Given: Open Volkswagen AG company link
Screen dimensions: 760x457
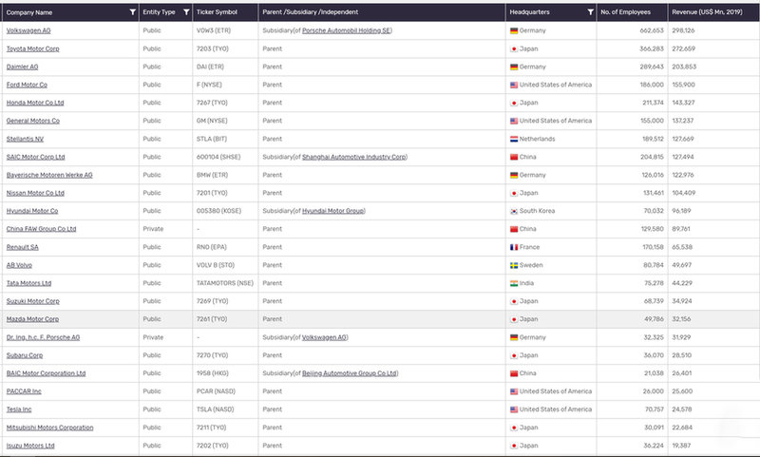Looking at the screenshot, I should (28, 30).
